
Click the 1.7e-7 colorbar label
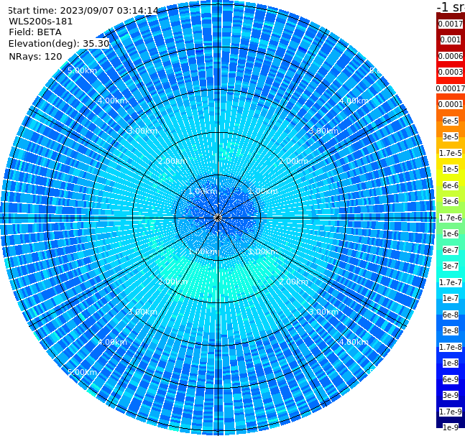tap(451, 282)
